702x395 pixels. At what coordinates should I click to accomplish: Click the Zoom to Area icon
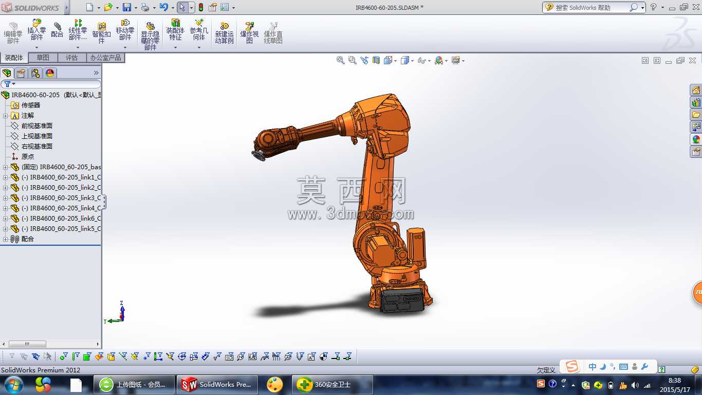point(352,60)
